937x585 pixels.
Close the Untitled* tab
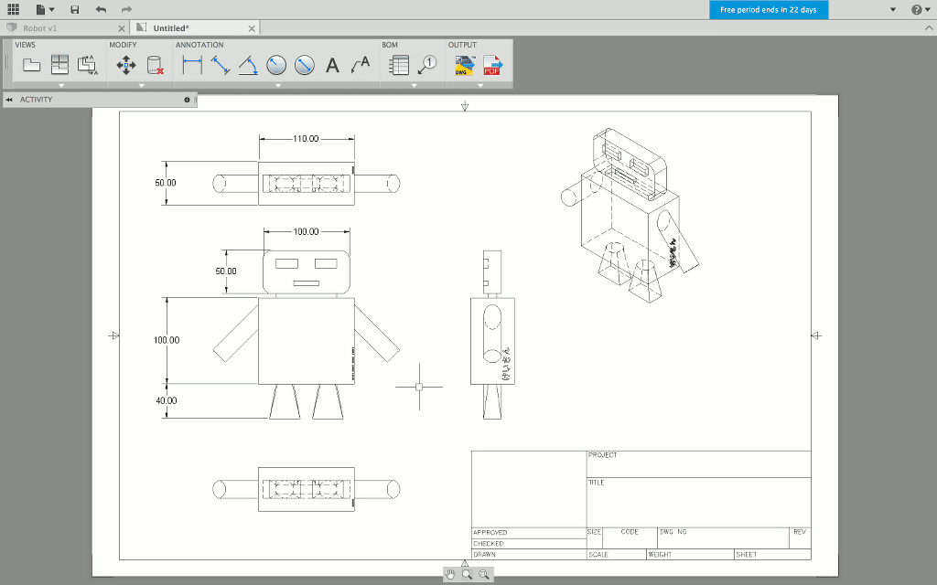pos(252,28)
